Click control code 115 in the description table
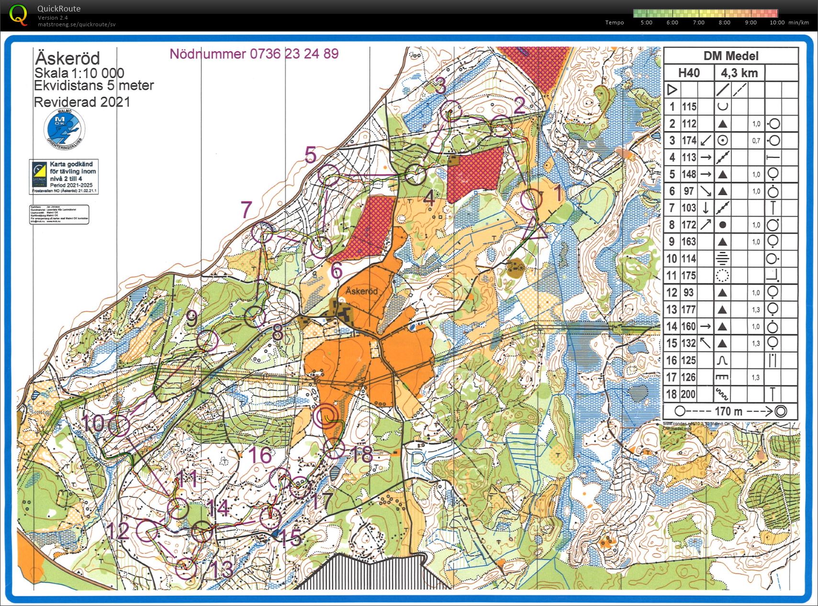The image size is (818, 606). click(689, 107)
